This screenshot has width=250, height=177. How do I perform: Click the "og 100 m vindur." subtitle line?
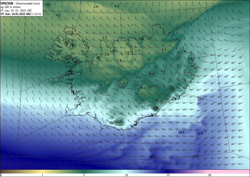(x=11, y=7)
